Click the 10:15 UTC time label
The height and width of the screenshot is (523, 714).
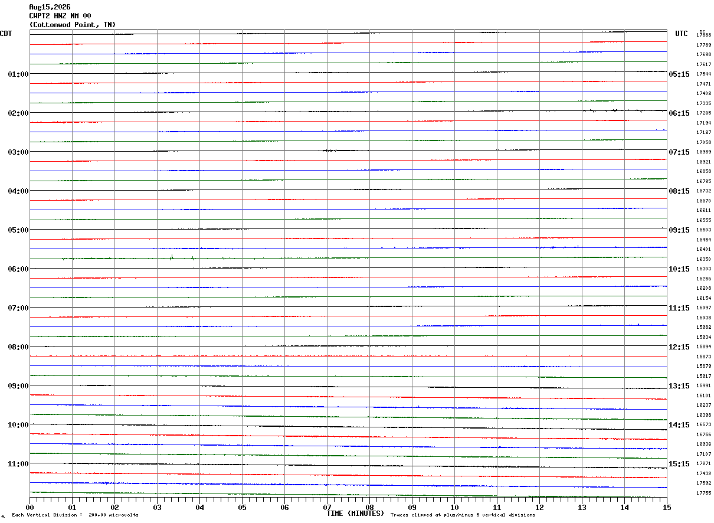[679, 269]
